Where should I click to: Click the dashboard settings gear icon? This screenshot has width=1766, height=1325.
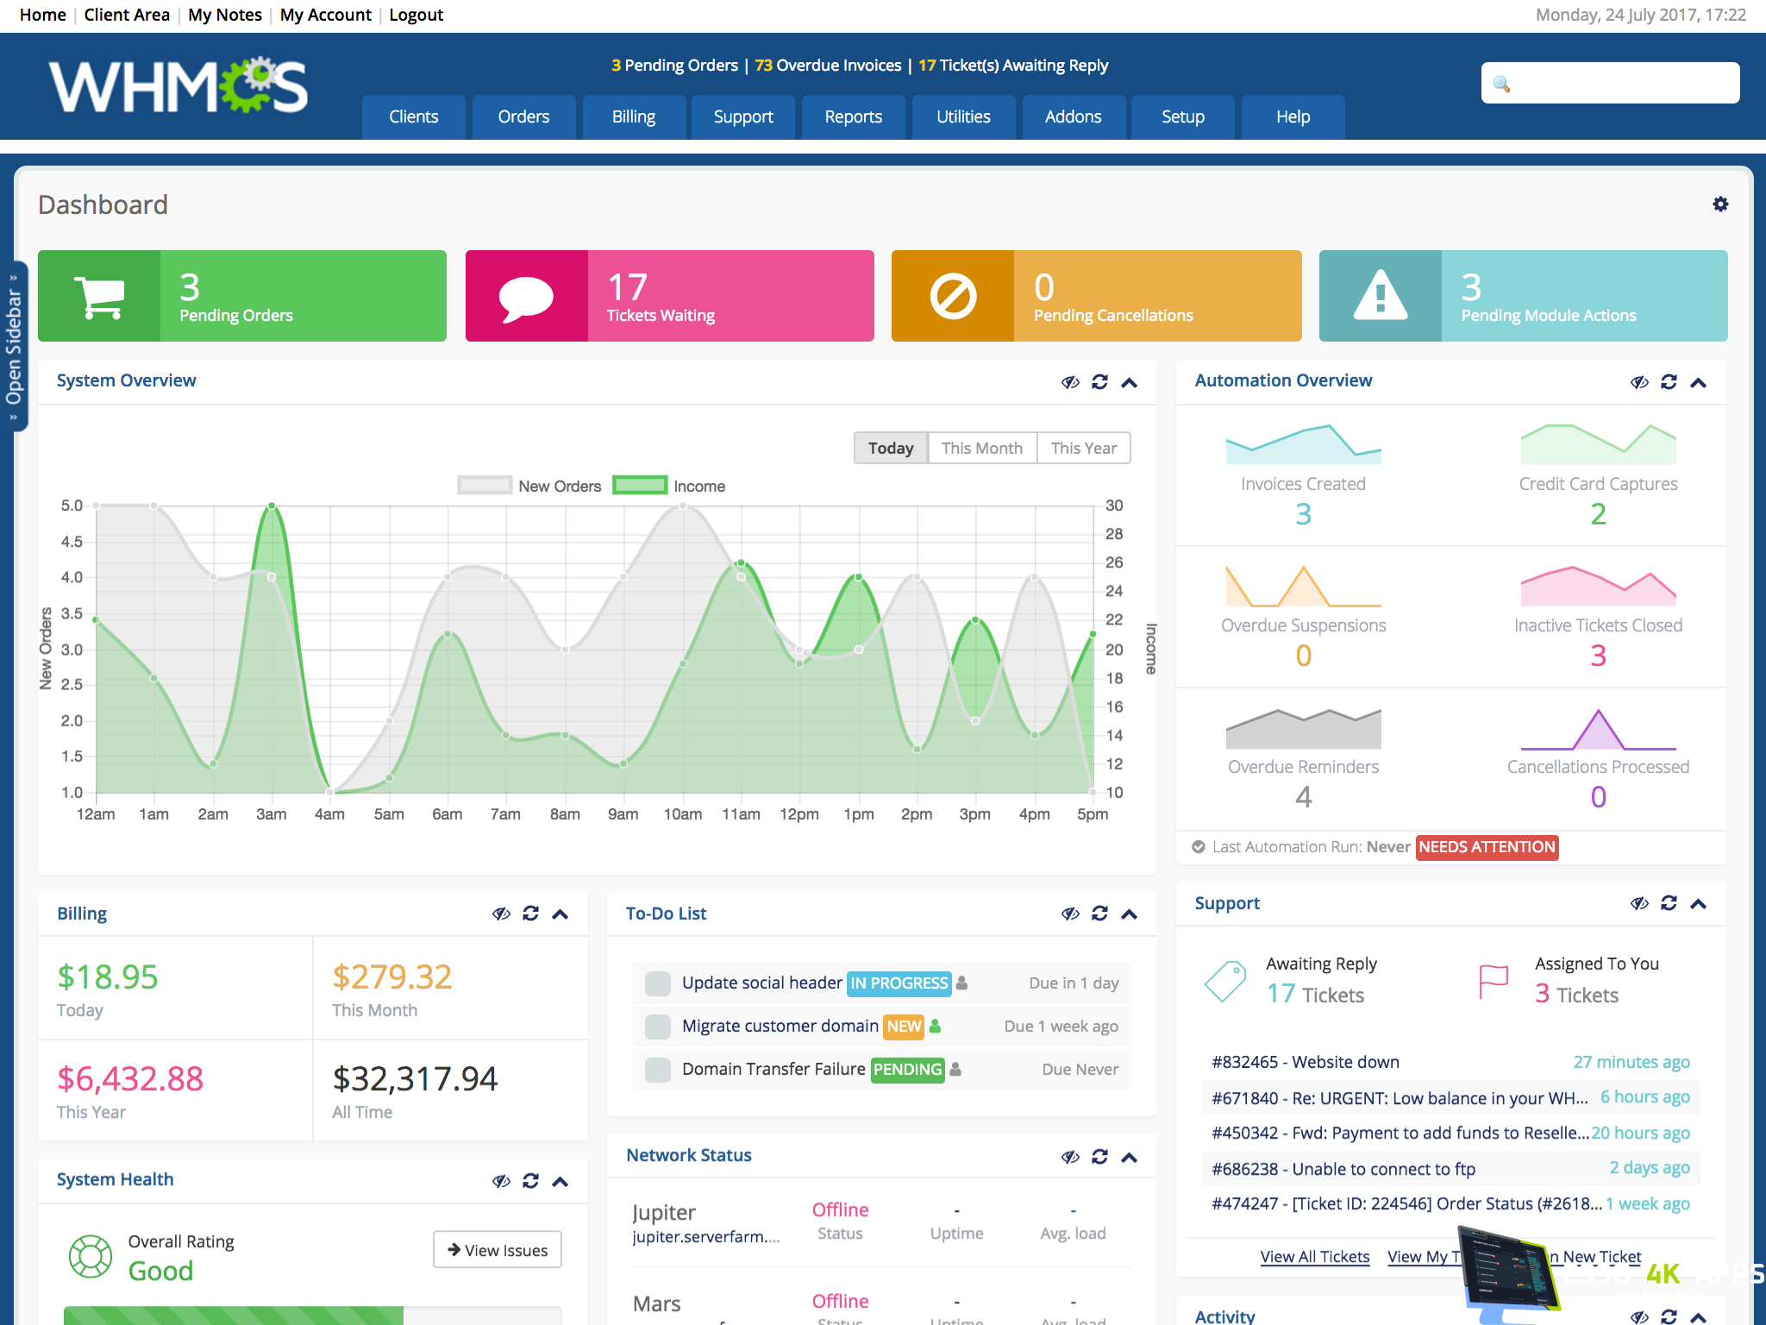tap(1719, 204)
